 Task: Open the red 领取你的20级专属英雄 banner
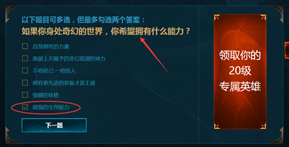pos(240,71)
